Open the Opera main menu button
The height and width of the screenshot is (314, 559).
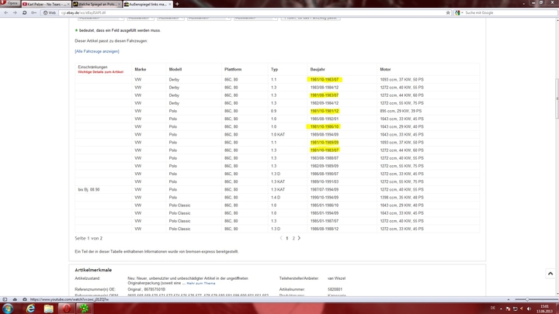(x=10, y=3)
